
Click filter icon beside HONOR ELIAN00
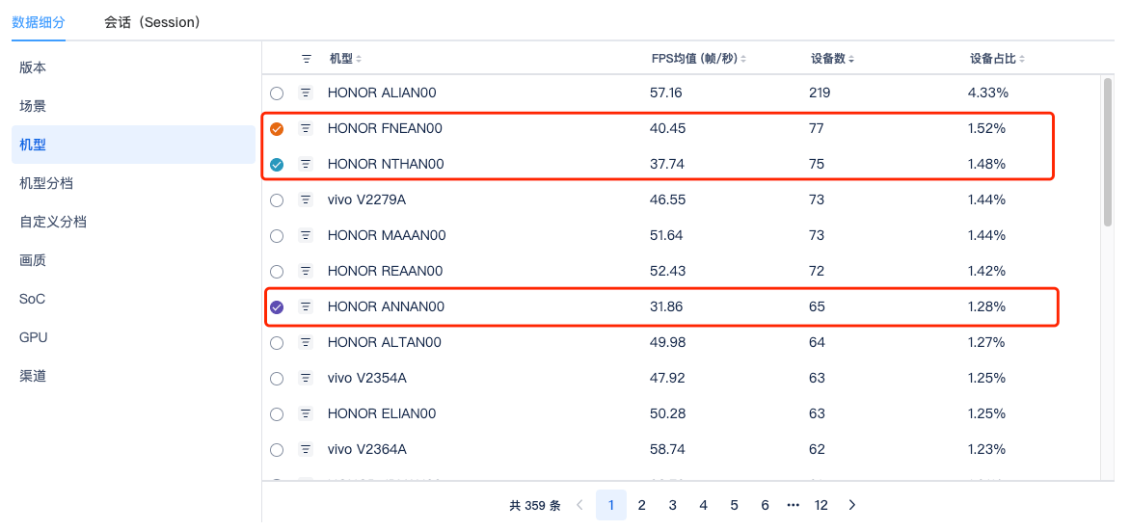pos(306,414)
